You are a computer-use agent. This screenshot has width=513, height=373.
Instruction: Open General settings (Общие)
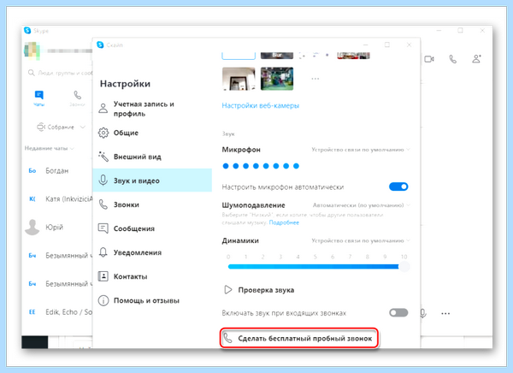coord(152,133)
